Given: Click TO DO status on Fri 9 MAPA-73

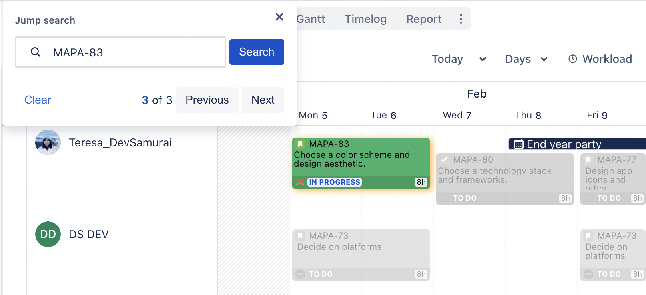Looking at the screenshot, I should pyautogui.click(x=609, y=274).
